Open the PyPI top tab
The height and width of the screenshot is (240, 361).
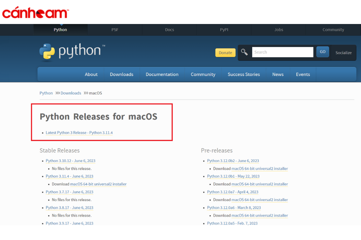224,30
